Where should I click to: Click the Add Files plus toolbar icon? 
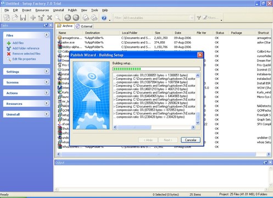(x=33, y=18)
